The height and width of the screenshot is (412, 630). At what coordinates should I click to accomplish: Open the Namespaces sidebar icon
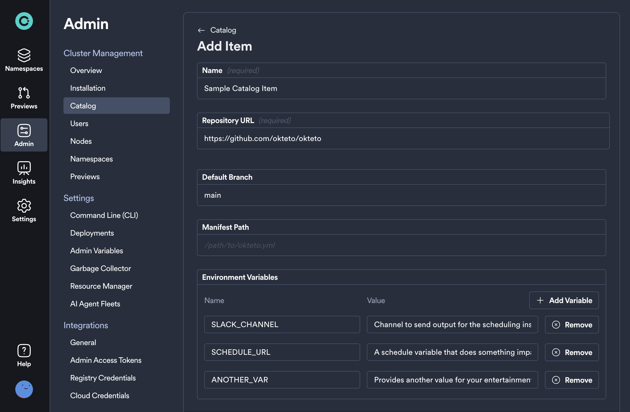24,55
